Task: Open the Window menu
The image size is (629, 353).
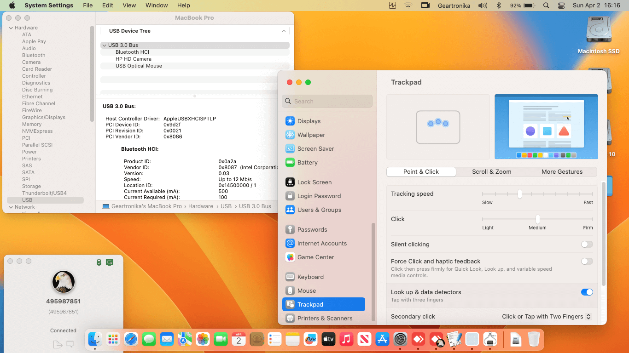Action: click(157, 6)
